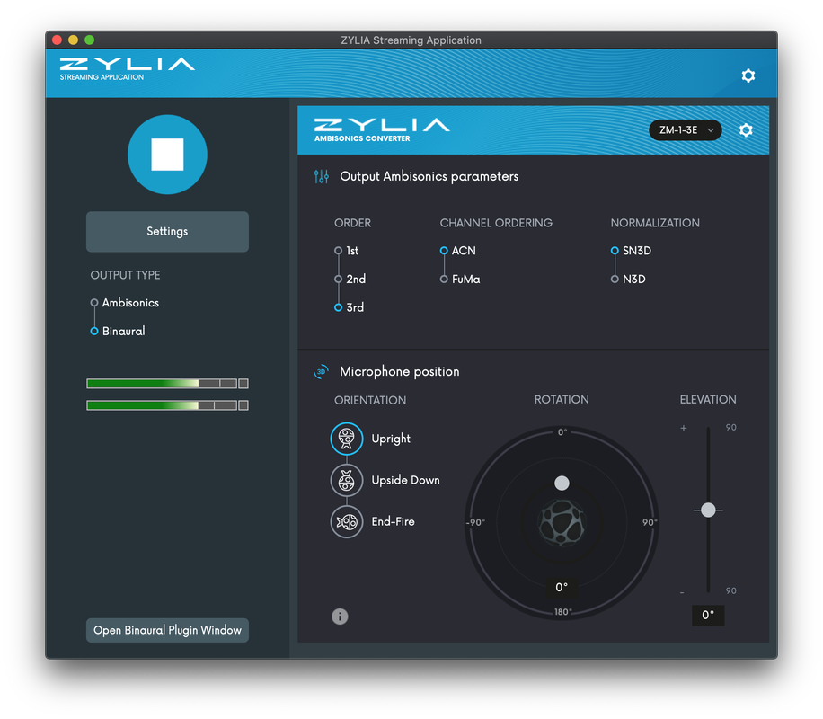Click the Settings button
Screen dimensions: 823x719
pyautogui.click(x=167, y=232)
